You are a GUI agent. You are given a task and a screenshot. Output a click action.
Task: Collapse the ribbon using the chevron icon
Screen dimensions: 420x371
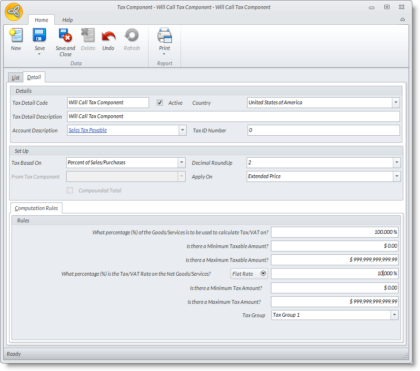tap(402, 20)
